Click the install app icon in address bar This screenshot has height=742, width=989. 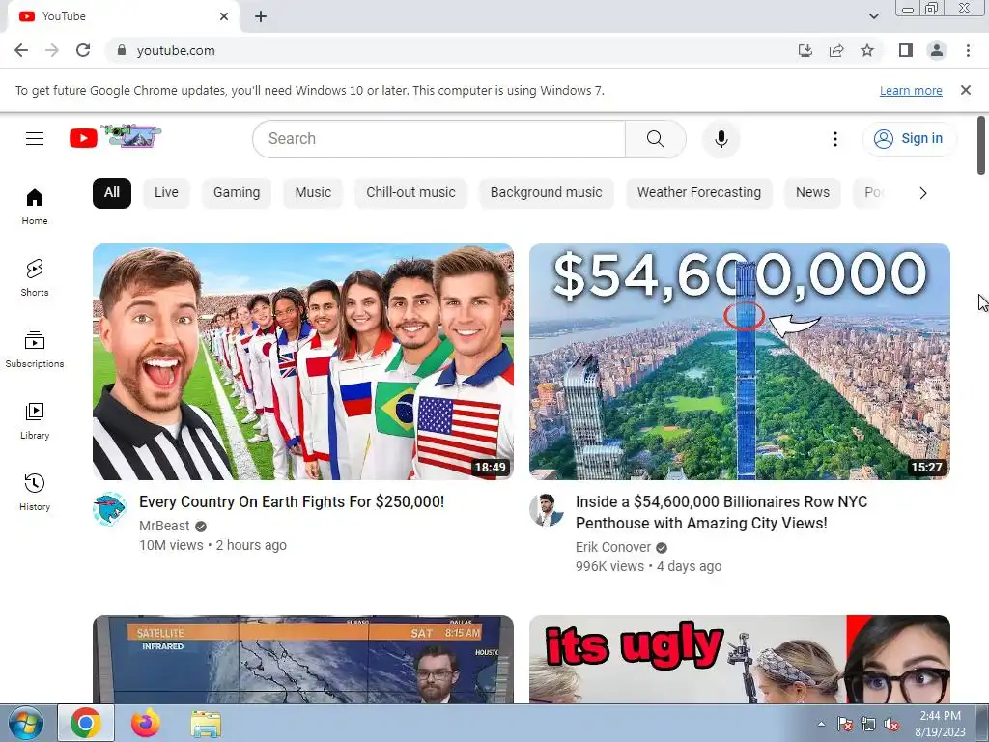[x=805, y=50]
